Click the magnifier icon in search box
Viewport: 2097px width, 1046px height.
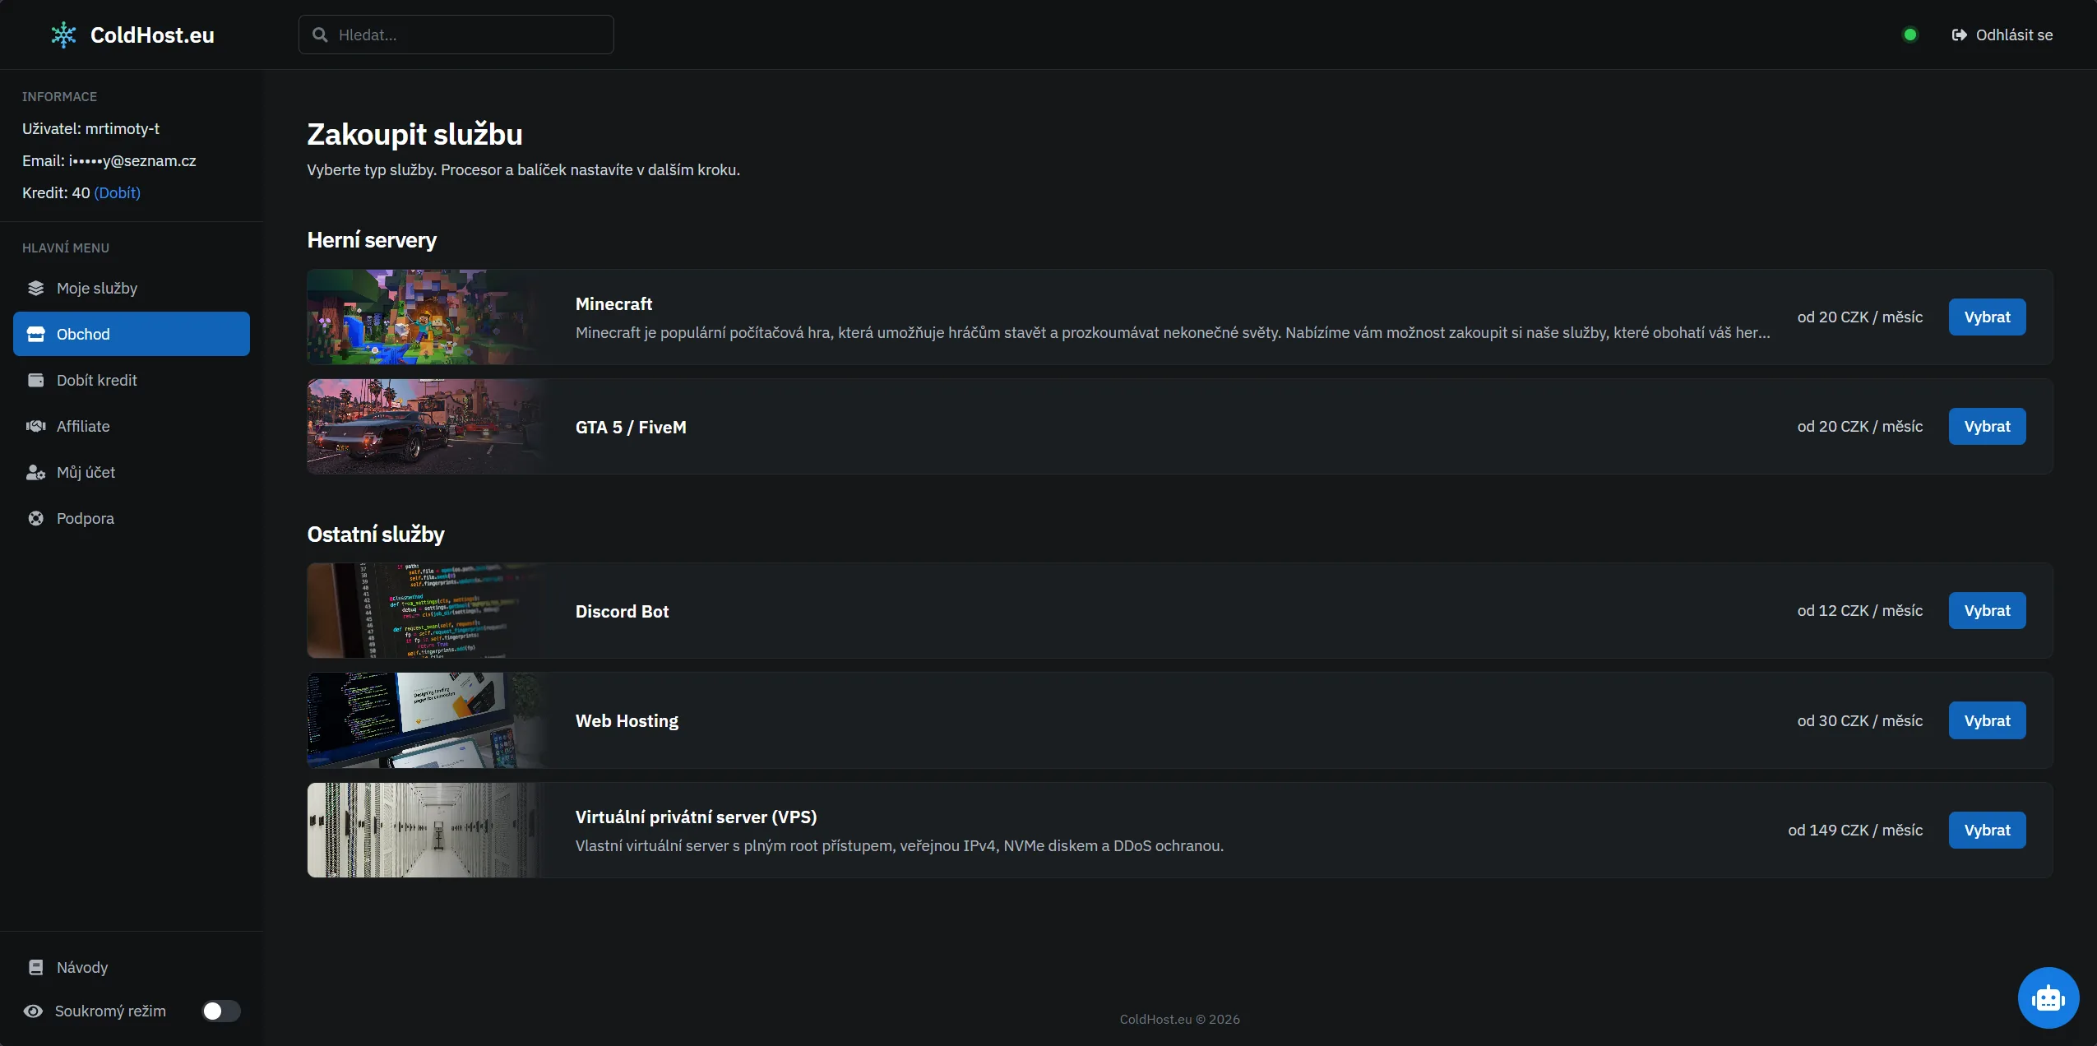click(x=320, y=35)
